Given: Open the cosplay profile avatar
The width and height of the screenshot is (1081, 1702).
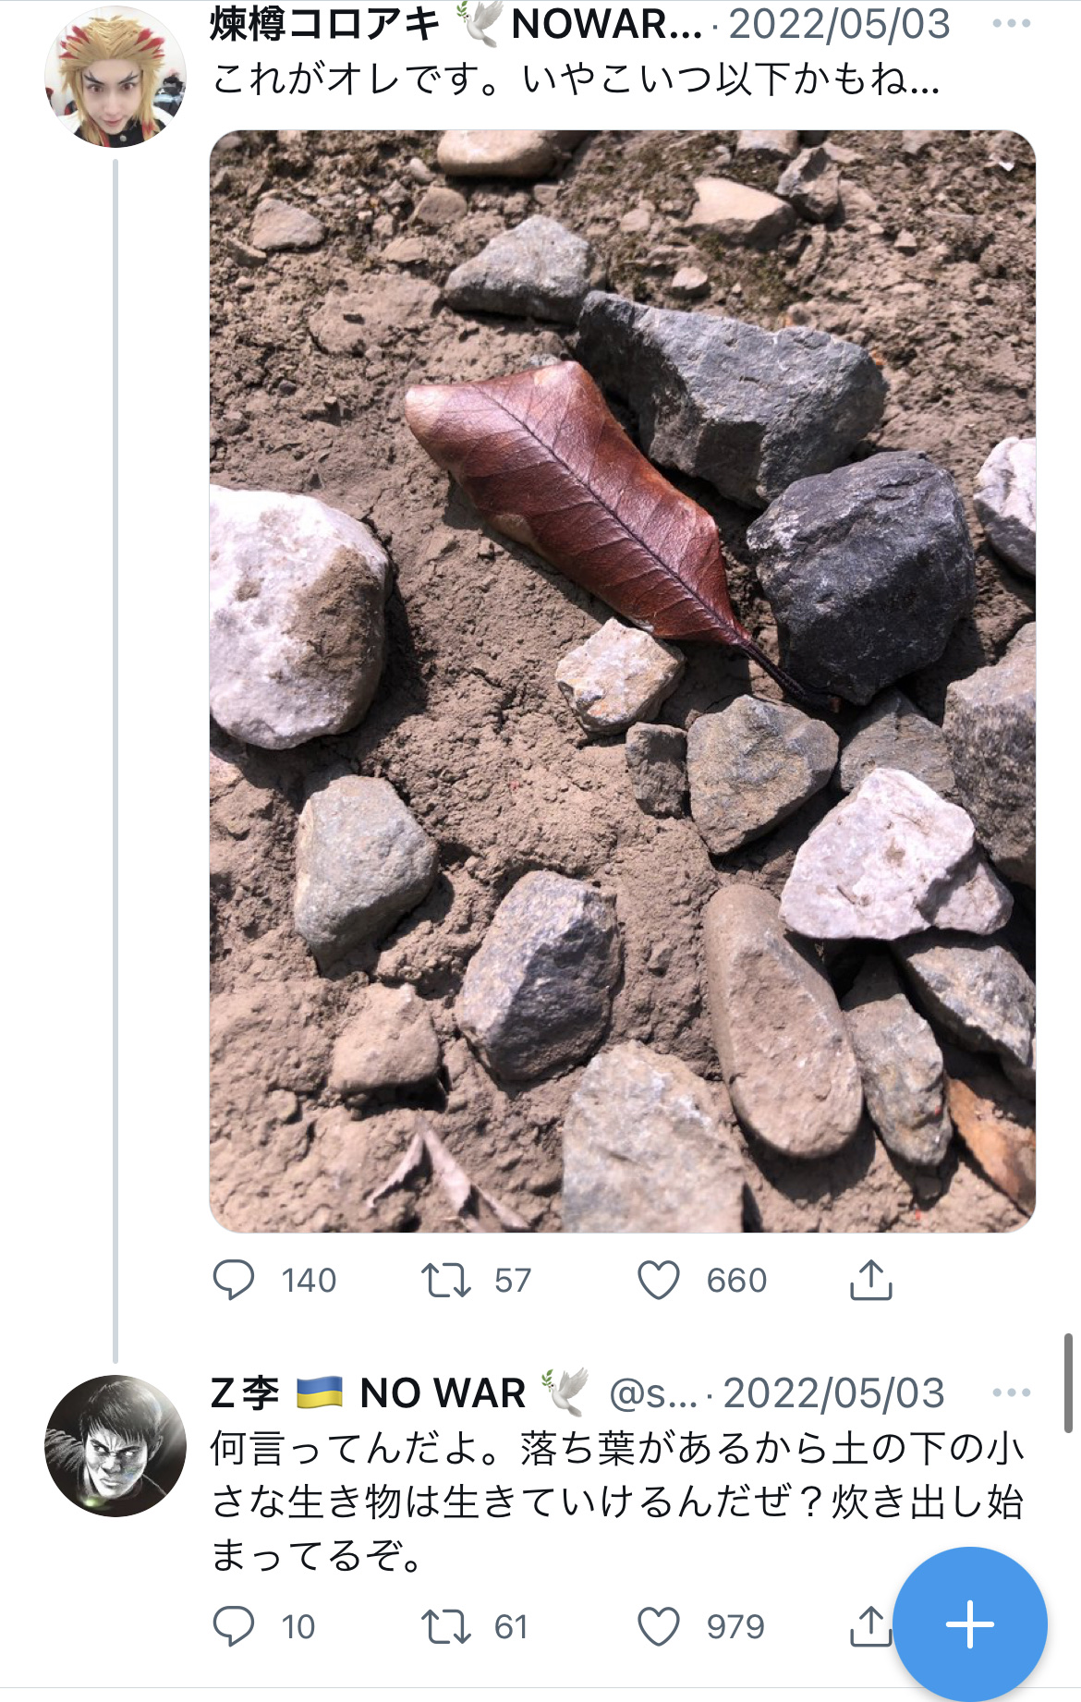Looking at the screenshot, I should click(115, 77).
